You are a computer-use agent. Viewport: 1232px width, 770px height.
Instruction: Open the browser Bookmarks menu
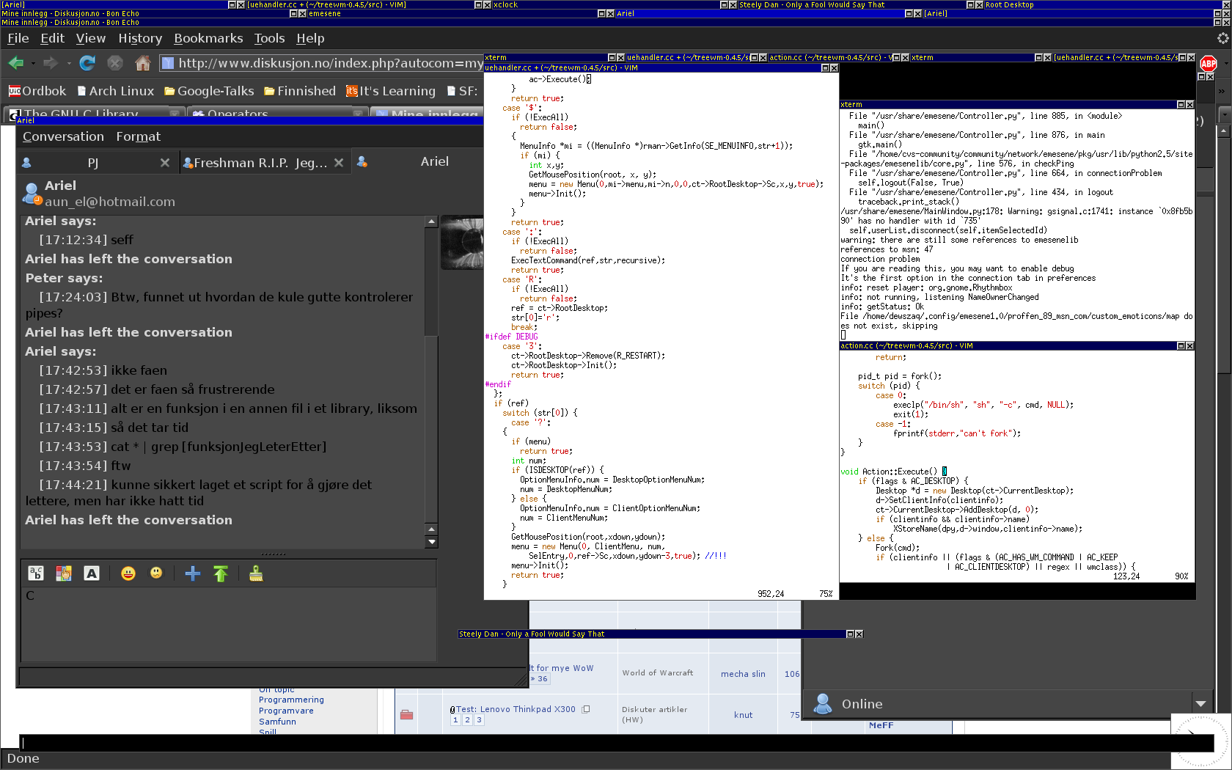point(208,38)
